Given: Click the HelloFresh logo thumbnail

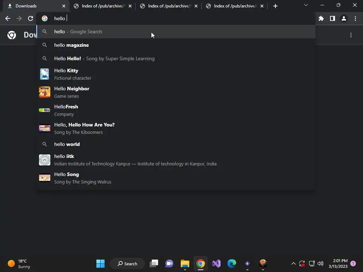Looking at the screenshot, I should tap(44, 110).
